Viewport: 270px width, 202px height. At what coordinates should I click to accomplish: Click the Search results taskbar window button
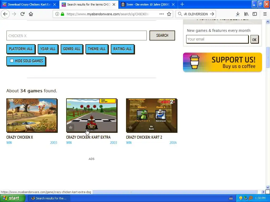point(49,198)
